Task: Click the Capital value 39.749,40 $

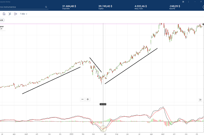Action: [x=105, y=6]
